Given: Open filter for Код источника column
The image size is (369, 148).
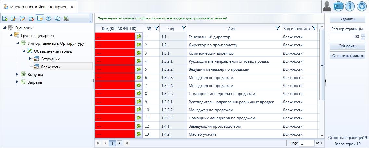Looking at the screenshot, I should (314, 28).
